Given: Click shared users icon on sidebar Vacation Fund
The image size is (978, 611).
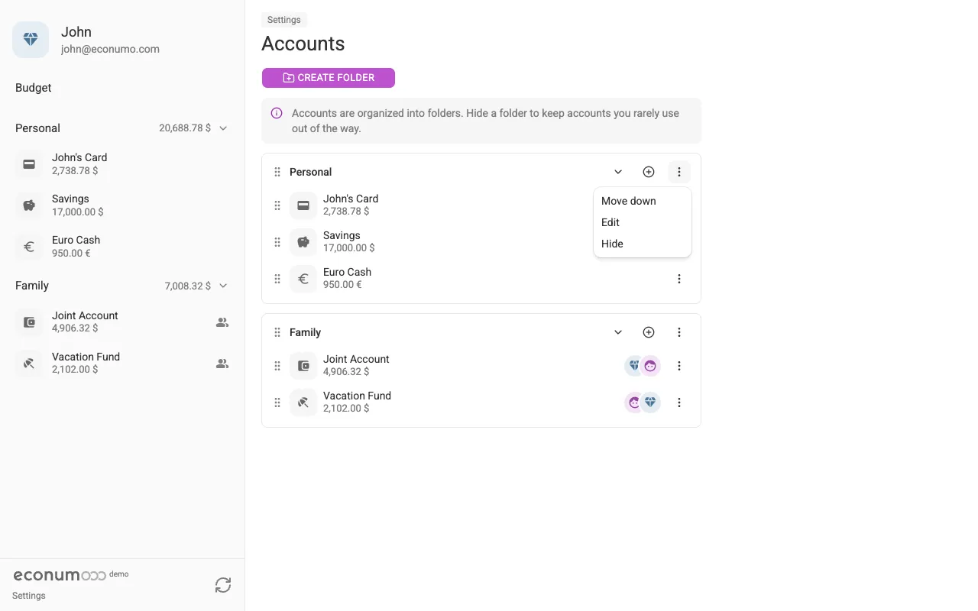Looking at the screenshot, I should click(222, 364).
